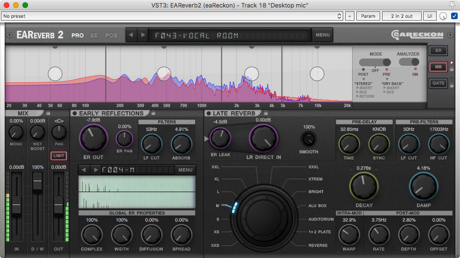
Task: Click the pre-filters LF CUT knob
Action: coord(409,144)
